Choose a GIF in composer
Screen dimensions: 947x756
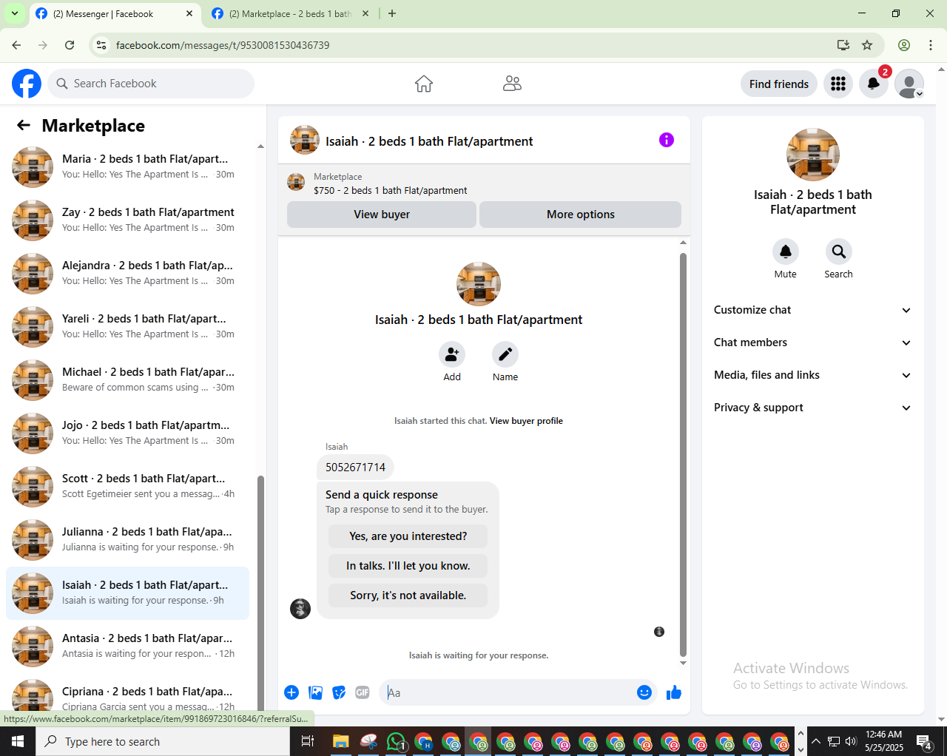[363, 692]
